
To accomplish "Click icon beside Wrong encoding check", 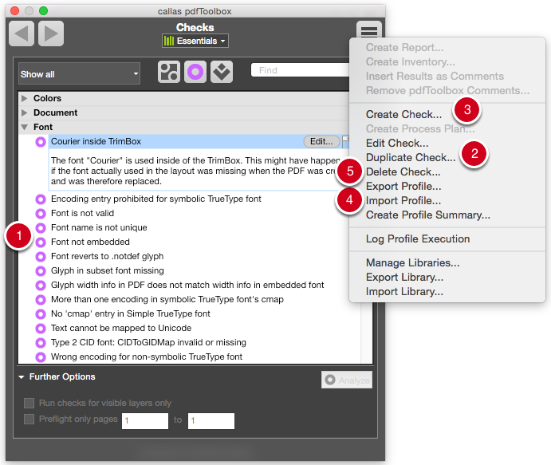I will point(41,357).
